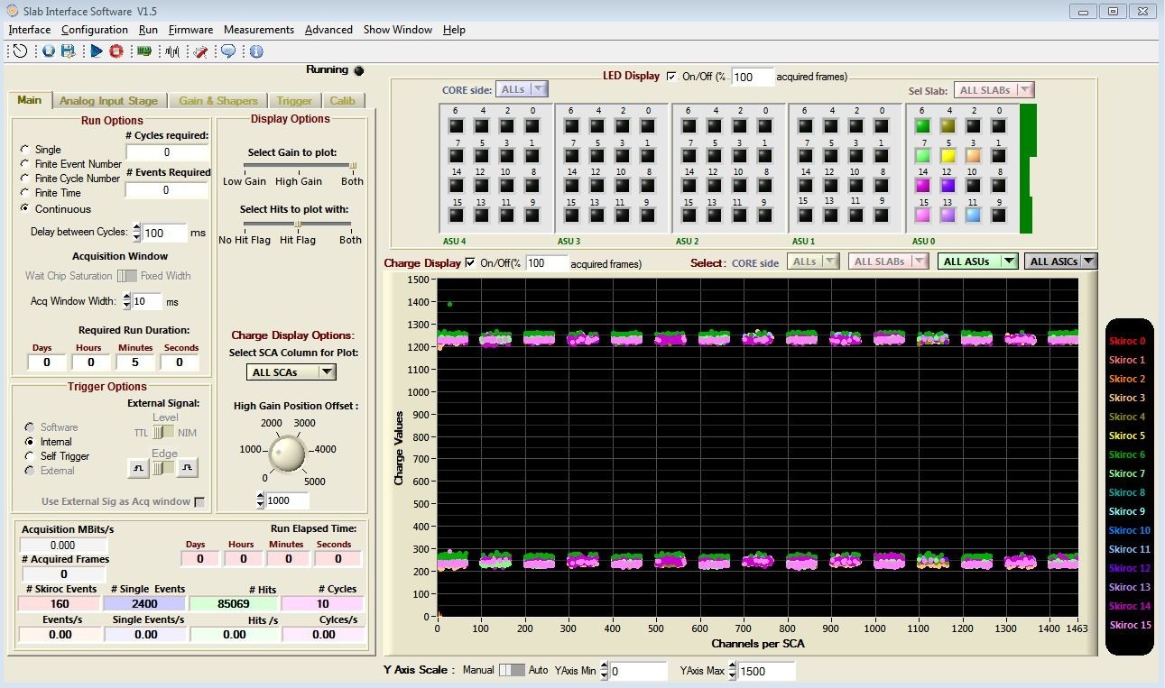Open the Show Window menu
1165x688 pixels.
coord(398,30)
